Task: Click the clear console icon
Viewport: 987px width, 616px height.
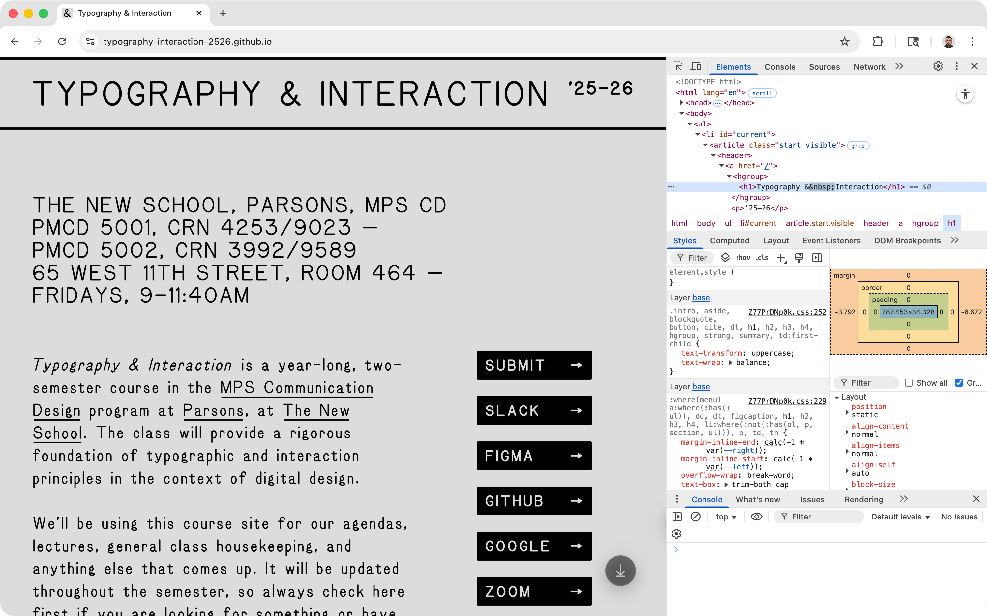Action: coord(696,517)
